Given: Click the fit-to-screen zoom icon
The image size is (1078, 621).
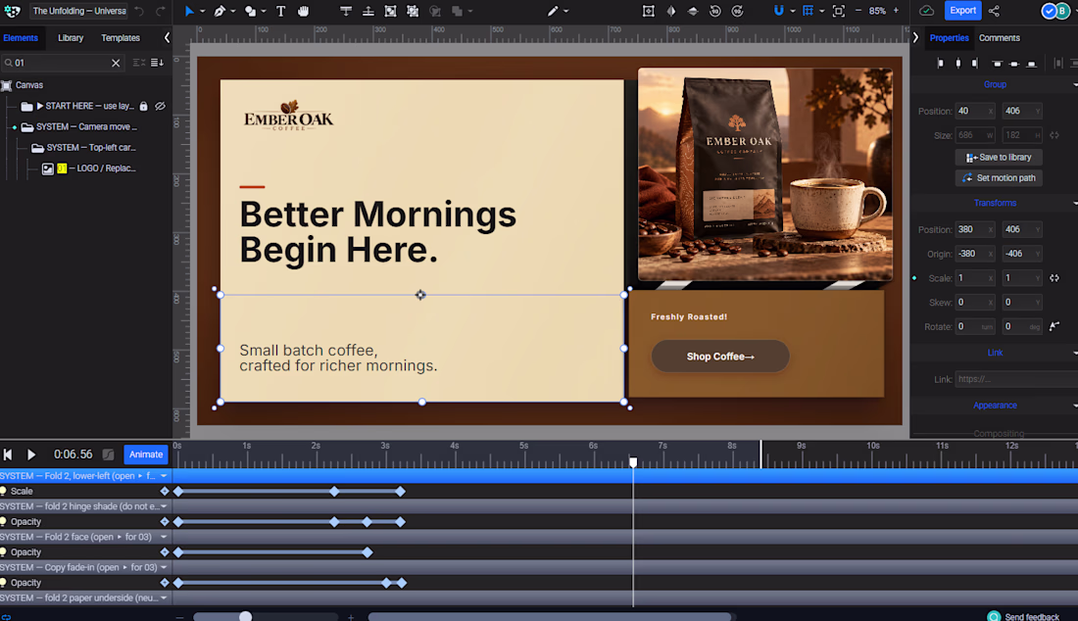Looking at the screenshot, I should (839, 11).
